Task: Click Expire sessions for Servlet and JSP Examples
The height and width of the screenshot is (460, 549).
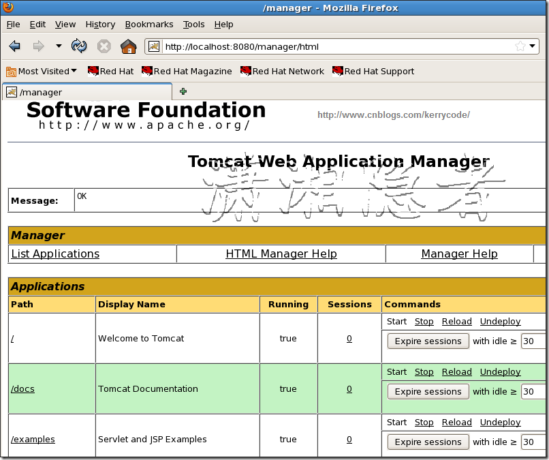Action: 428,442
